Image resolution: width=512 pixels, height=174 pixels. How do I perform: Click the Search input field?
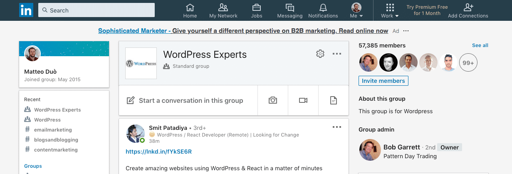click(x=96, y=10)
